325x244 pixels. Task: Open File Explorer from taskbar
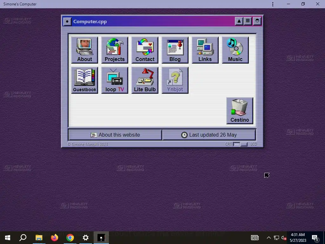39,238
